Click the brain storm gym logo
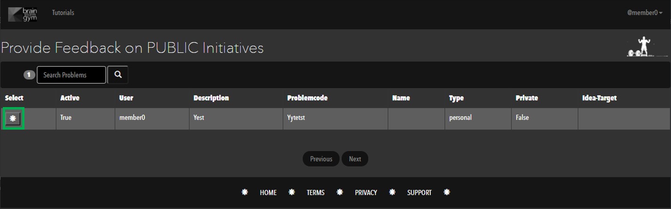Image resolution: width=671 pixels, height=209 pixels. (x=23, y=14)
